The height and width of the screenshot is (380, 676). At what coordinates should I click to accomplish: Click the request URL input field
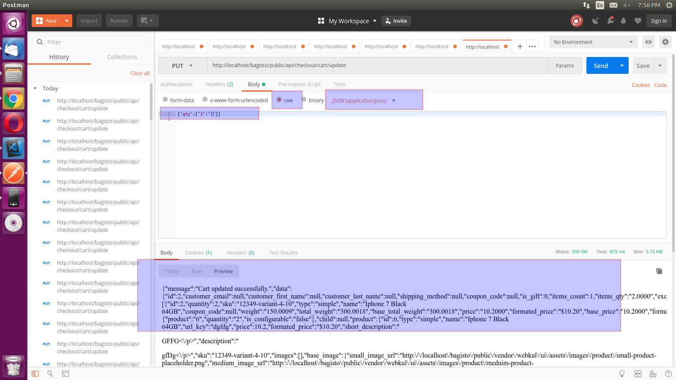pyautogui.click(x=378, y=65)
